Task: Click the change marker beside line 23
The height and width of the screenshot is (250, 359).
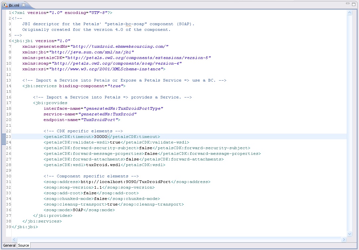Action: click(4, 137)
